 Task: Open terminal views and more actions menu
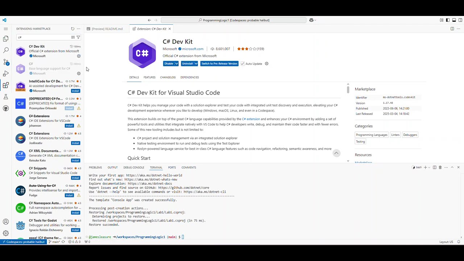click(x=446, y=167)
